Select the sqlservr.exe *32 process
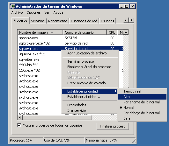This screenshot has width=169, height=146. pos(40,54)
